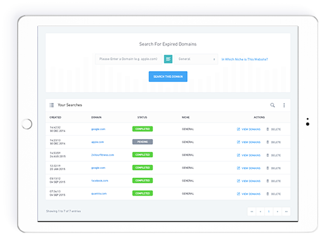The image size is (320, 235).
Task: Click the trash icon in the apple.com row
Action: [x=267, y=142]
